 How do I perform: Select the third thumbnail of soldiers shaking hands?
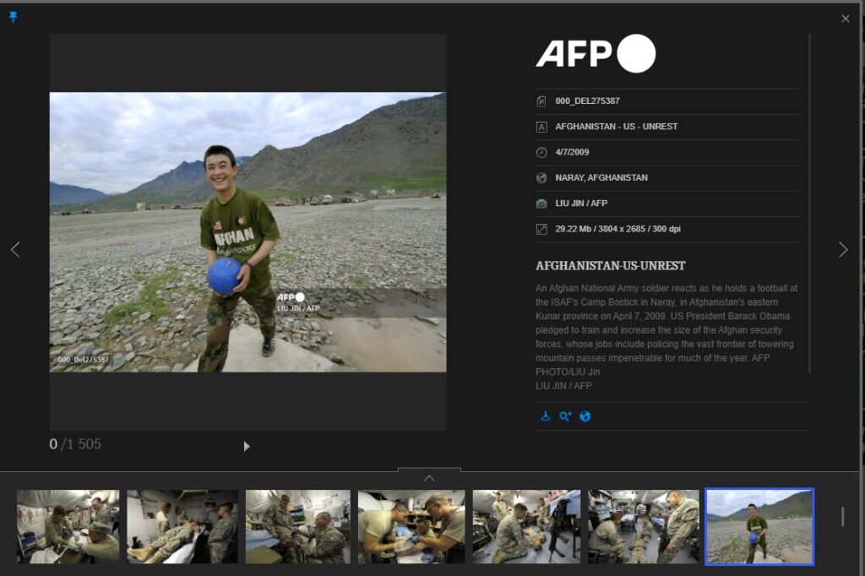coord(297,526)
